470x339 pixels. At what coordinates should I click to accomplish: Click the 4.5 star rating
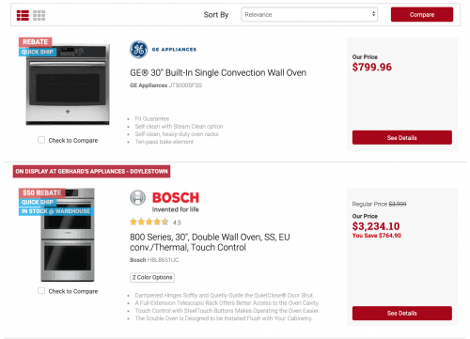click(x=155, y=223)
